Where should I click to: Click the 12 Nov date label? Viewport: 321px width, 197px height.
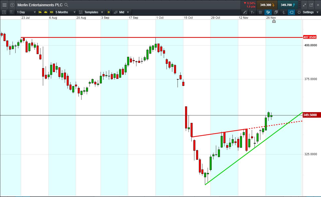(x=244, y=18)
